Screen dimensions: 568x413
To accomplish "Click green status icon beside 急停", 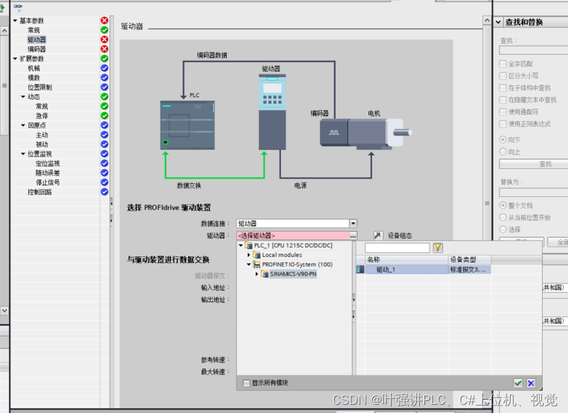I will point(105,116).
